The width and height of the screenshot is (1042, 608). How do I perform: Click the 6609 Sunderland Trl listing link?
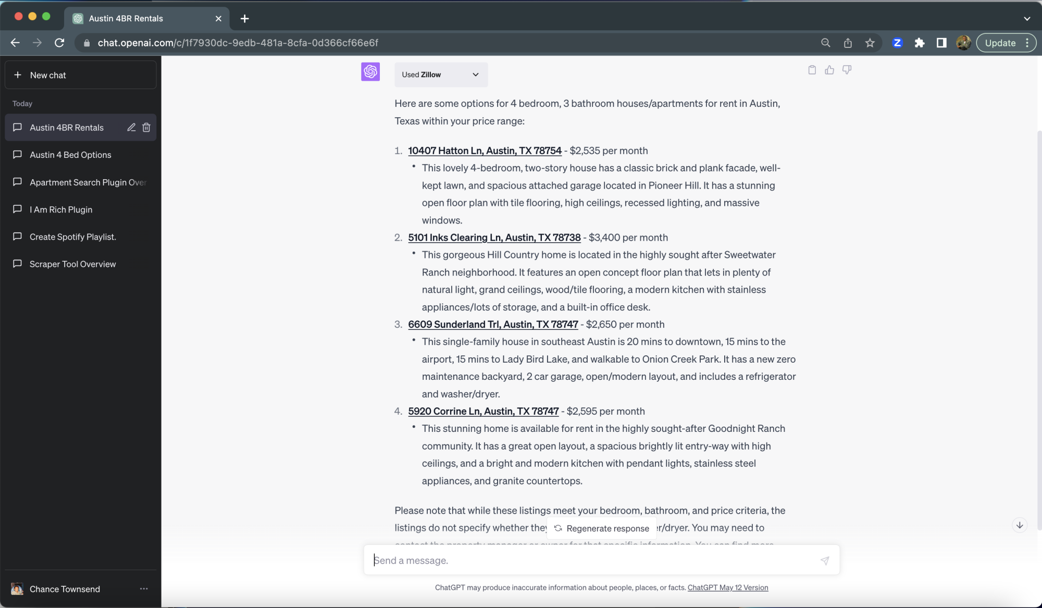(x=492, y=324)
